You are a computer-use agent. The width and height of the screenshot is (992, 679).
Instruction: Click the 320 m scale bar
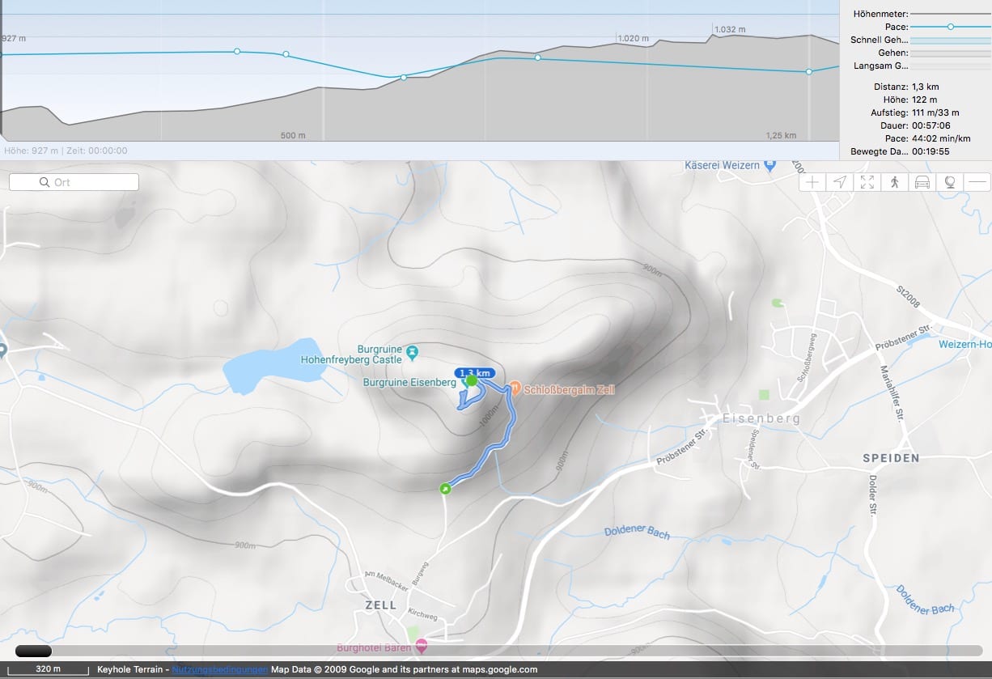[49, 670]
